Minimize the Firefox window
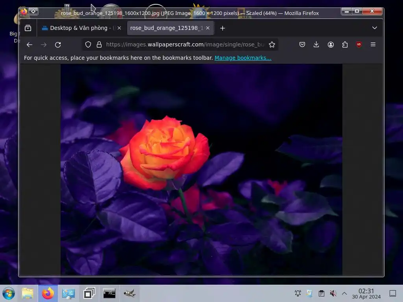Viewport: 403px width, 302px height. click(347, 11)
